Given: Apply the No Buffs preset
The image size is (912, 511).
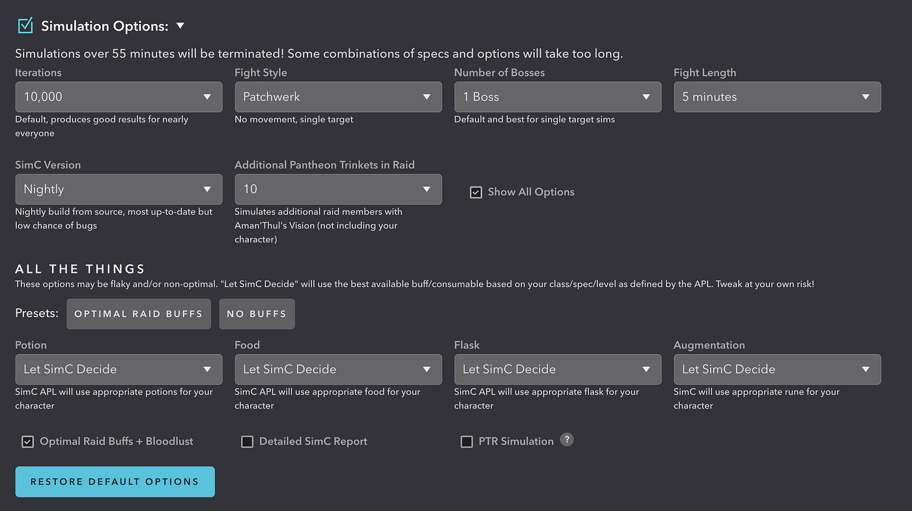Looking at the screenshot, I should click(257, 314).
